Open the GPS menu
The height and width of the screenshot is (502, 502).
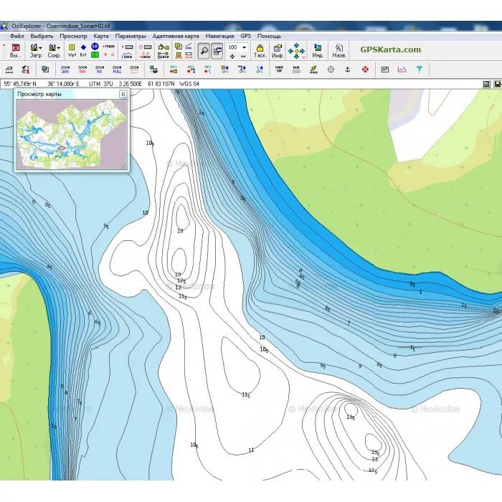245,36
